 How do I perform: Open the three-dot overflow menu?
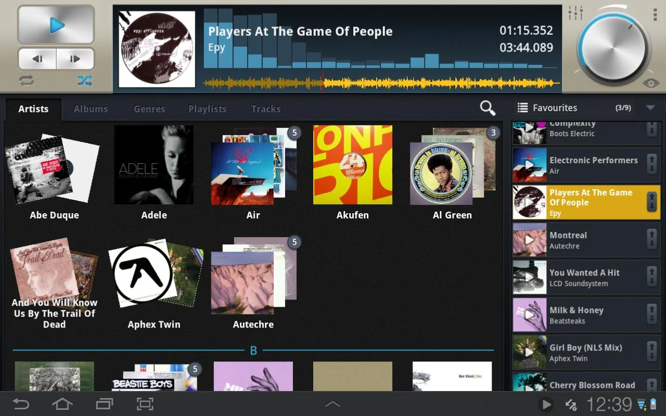point(655,15)
